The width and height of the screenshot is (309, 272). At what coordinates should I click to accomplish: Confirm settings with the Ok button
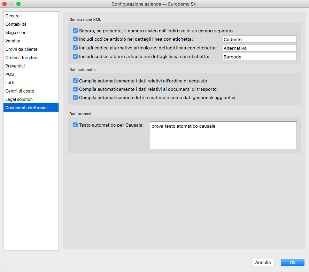click(x=292, y=263)
